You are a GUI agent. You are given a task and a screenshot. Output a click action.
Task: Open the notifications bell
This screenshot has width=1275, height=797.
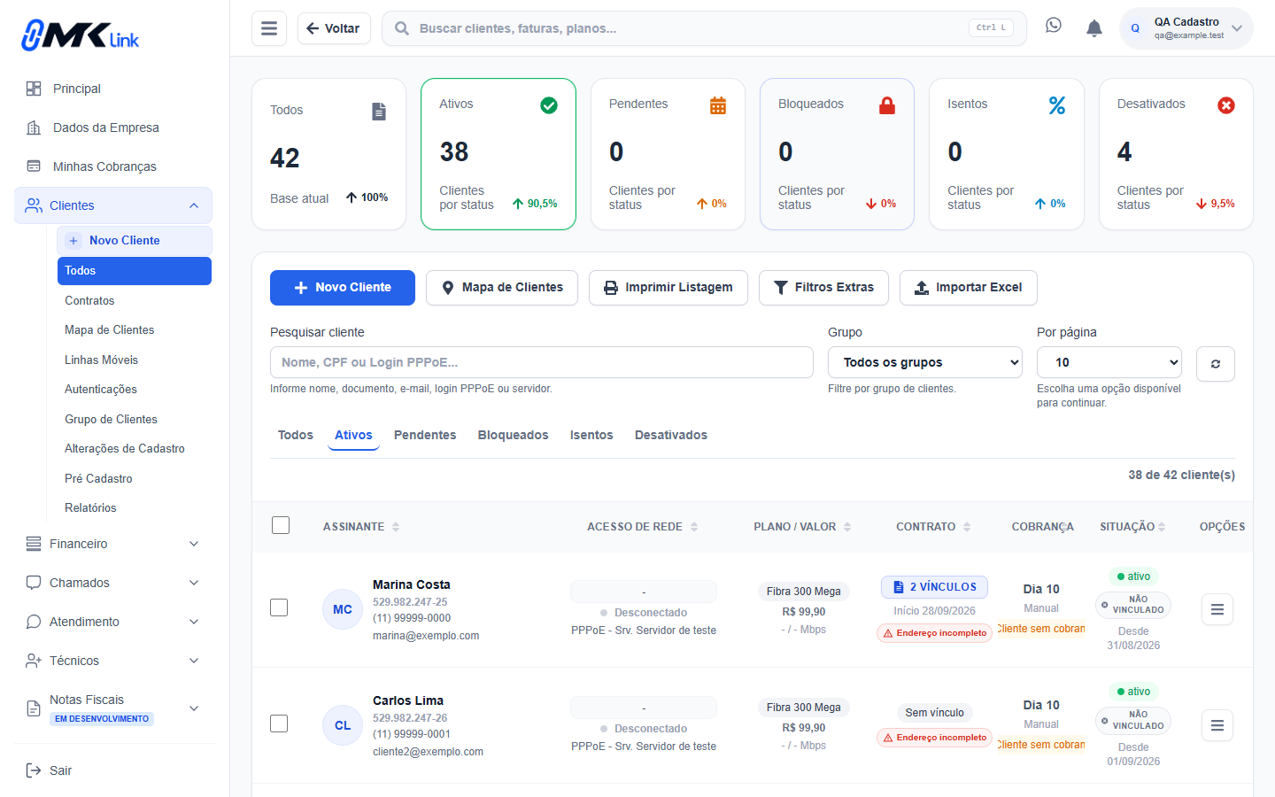pyautogui.click(x=1094, y=28)
